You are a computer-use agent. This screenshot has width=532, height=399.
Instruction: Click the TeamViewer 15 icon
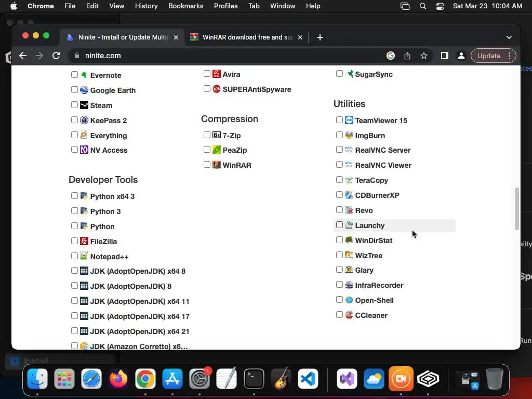pyautogui.click(x=349, y=120)
